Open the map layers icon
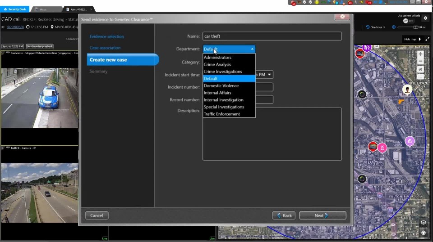The height and width of the screenshot is (242, 433). click(424, 223)
